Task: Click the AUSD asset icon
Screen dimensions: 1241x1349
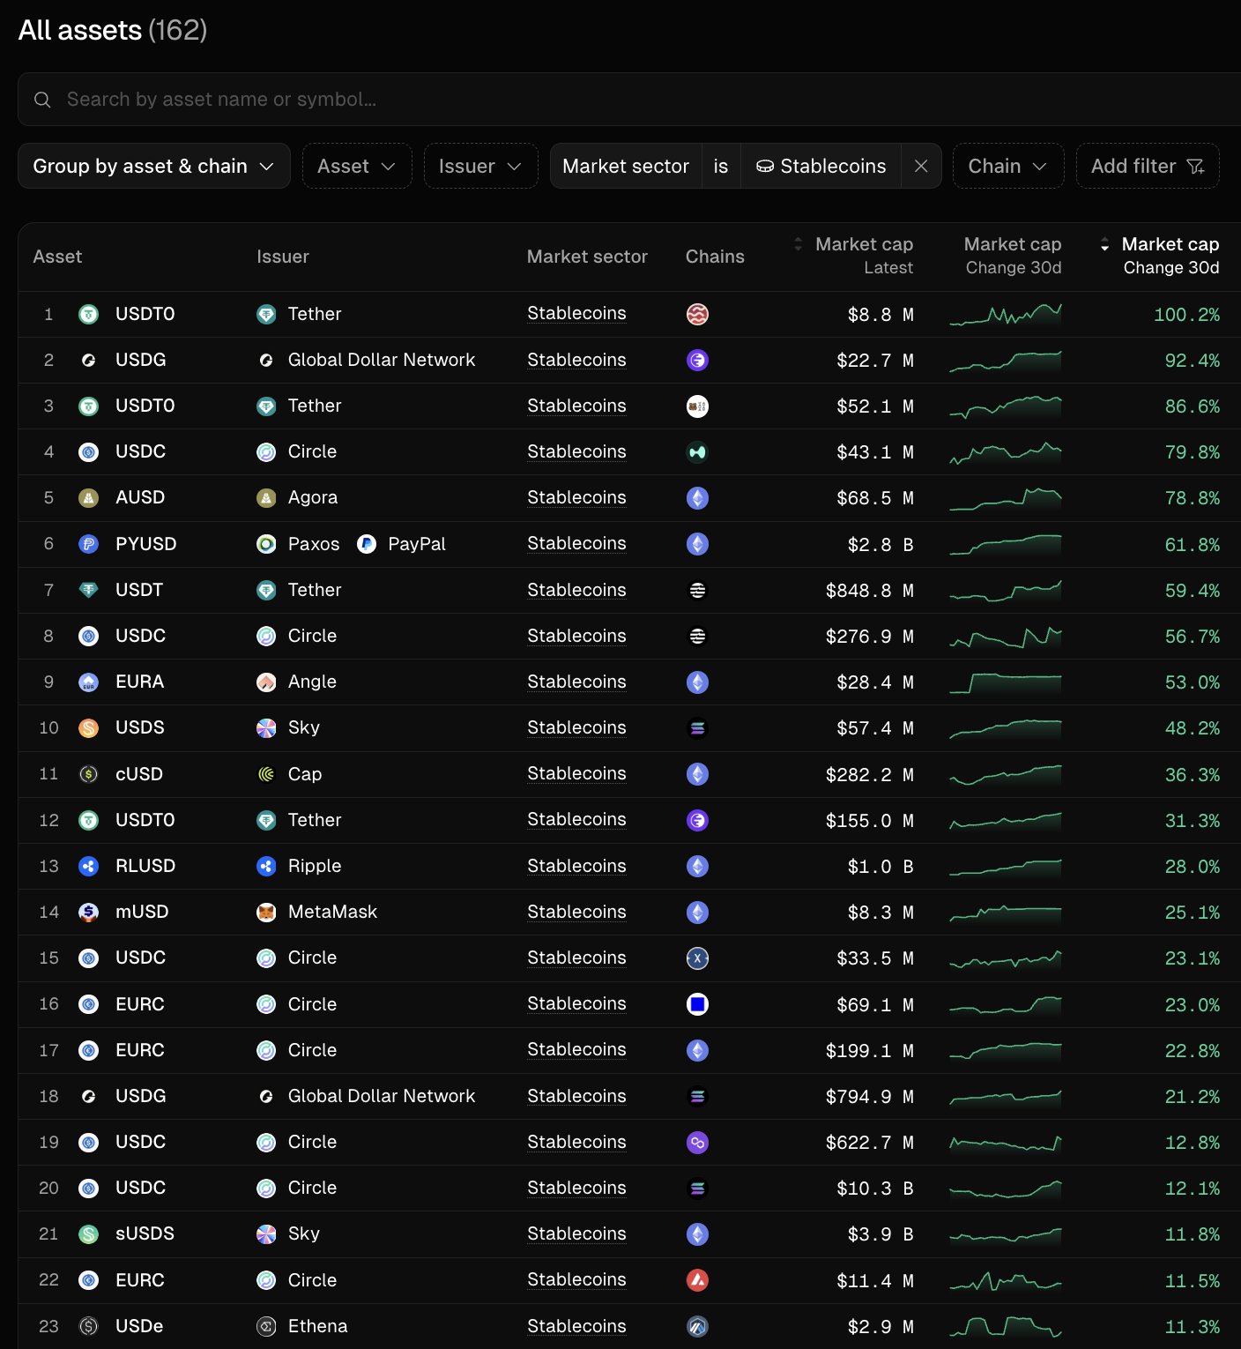Action: [89, 498]
